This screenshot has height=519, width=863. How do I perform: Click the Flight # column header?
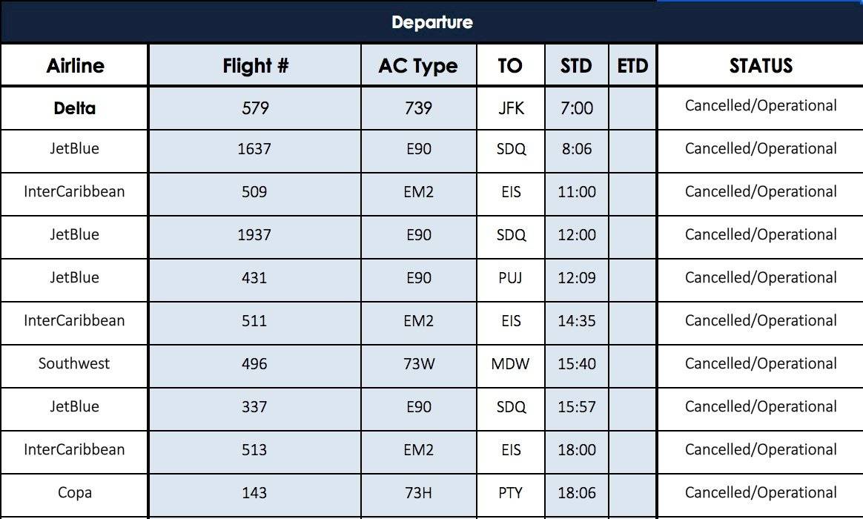(x=255, y=65)
